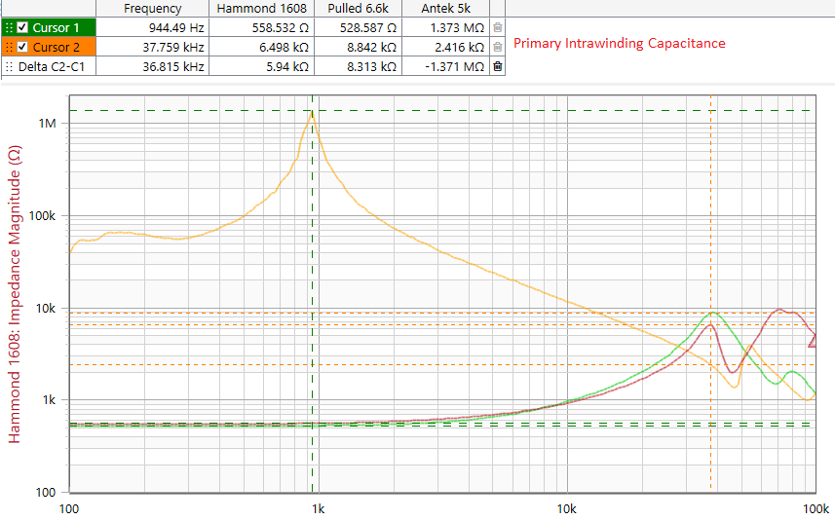Click the Pulled 6.6k column header

click(358, 9)
